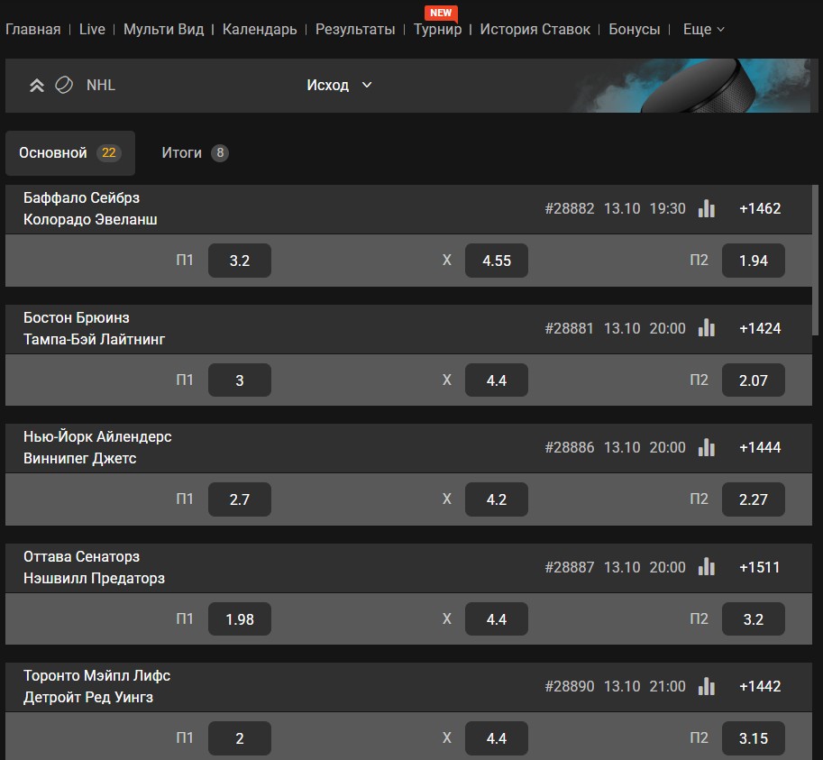Open the Бонусы page

634,30
